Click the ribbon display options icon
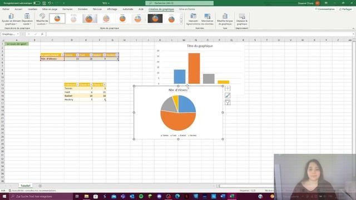Screen dimensions: 356x200 point(326,3)
